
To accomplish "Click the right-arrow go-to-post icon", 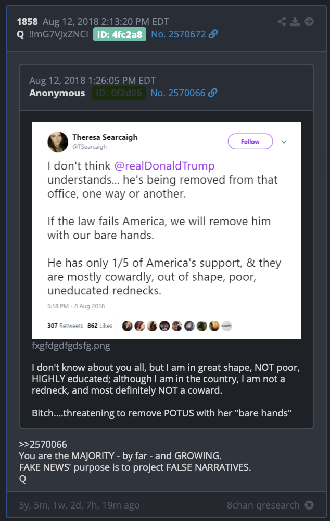I will pyautogui.click(x=309, y=22).
